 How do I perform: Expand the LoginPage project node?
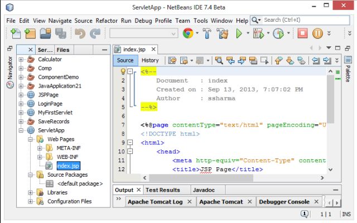(x=21, y=104)
